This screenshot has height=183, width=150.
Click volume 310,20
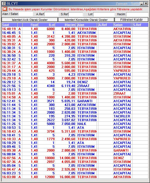[x=70, y=55]
